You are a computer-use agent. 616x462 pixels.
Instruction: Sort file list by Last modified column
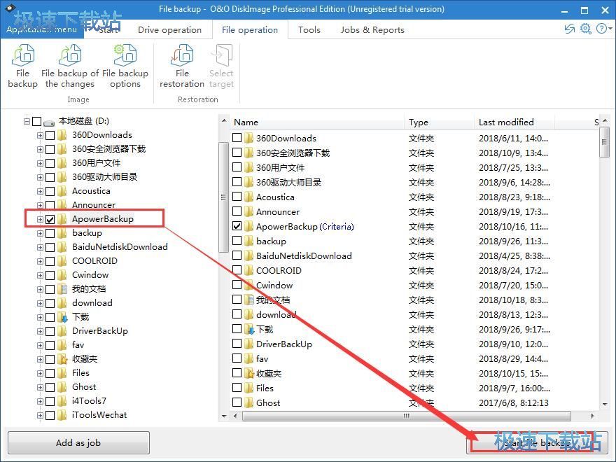[x=514, y=122]
